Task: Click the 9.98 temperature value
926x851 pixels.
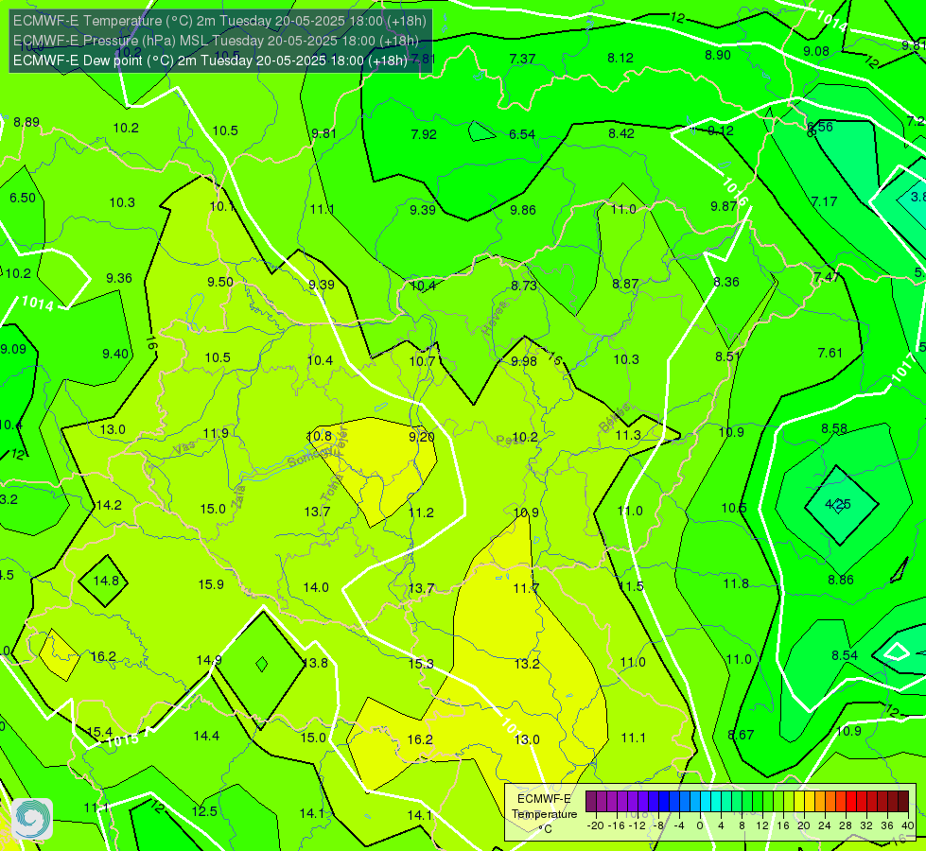Action: 524,361
